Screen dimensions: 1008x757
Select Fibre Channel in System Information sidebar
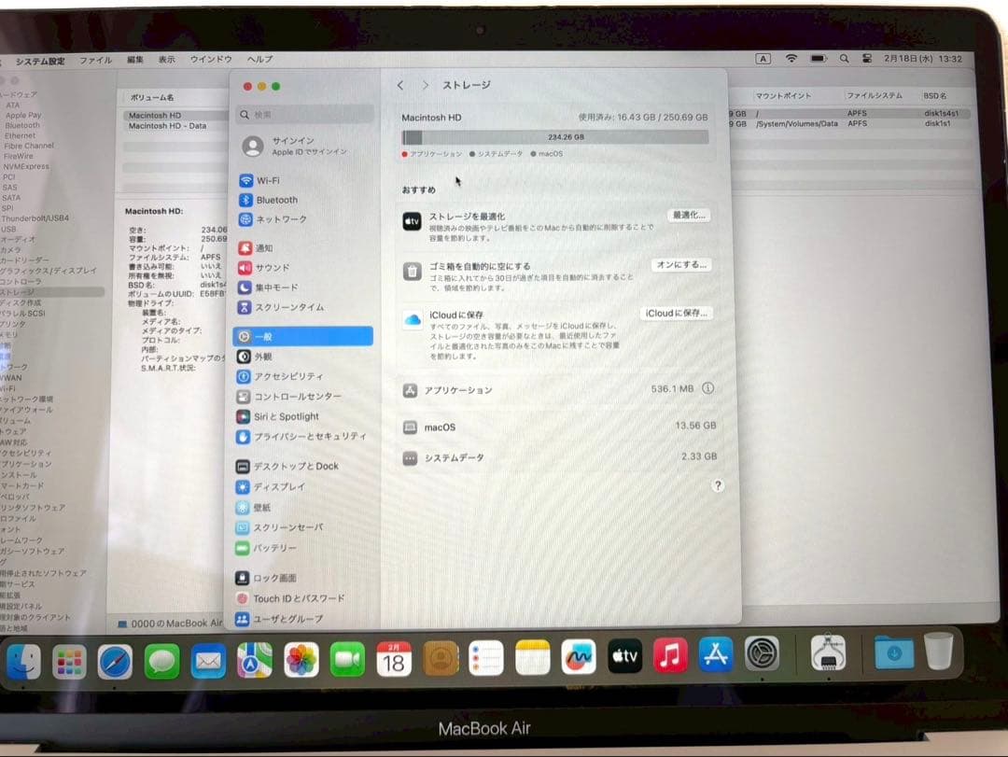(x=29, y=146)
